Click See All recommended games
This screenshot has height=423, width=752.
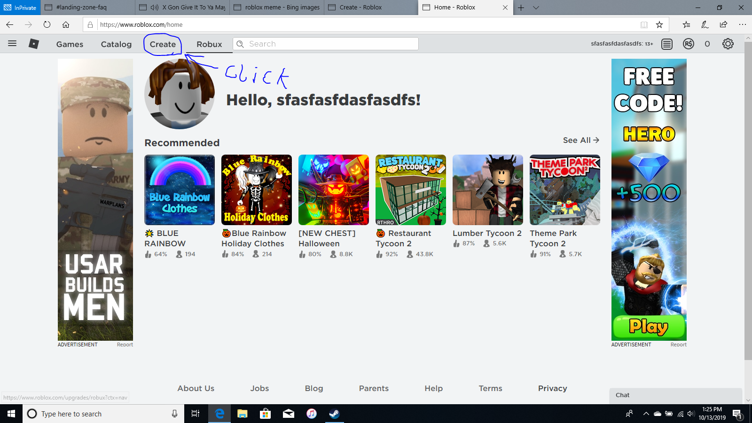581,140
